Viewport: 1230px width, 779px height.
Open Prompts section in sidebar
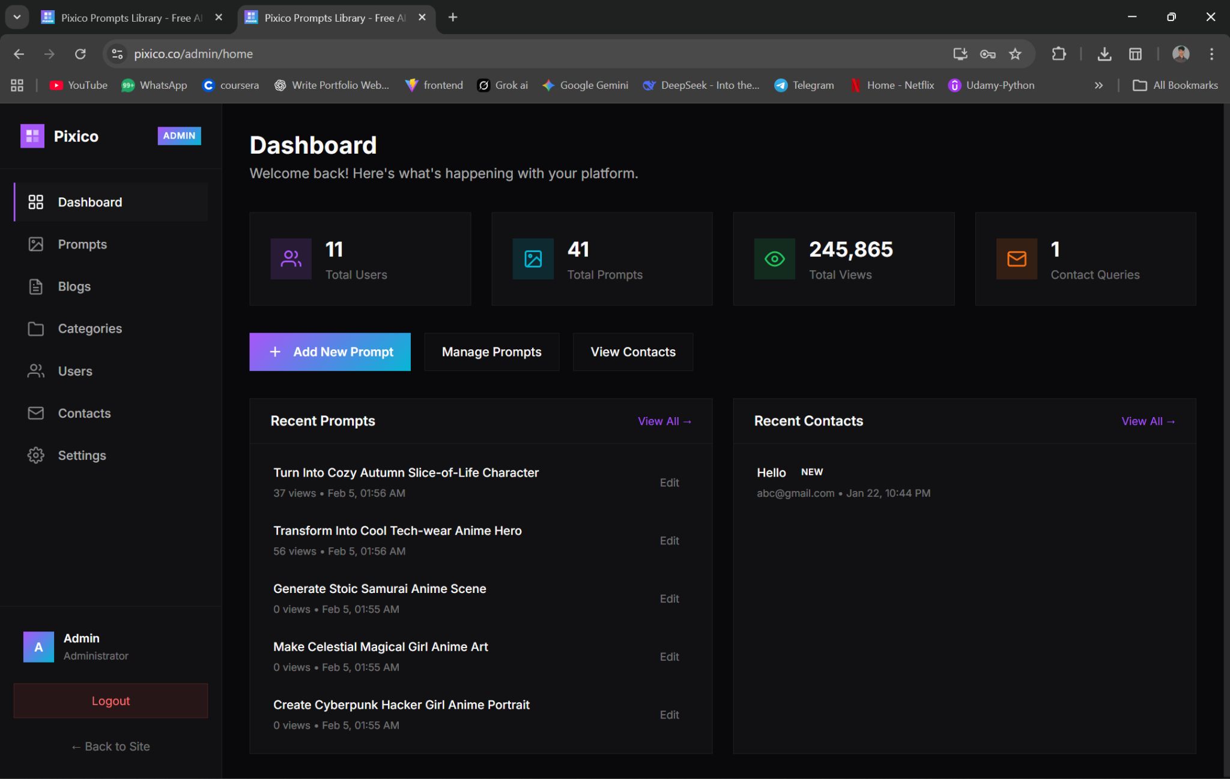click(x=82, y=244)
